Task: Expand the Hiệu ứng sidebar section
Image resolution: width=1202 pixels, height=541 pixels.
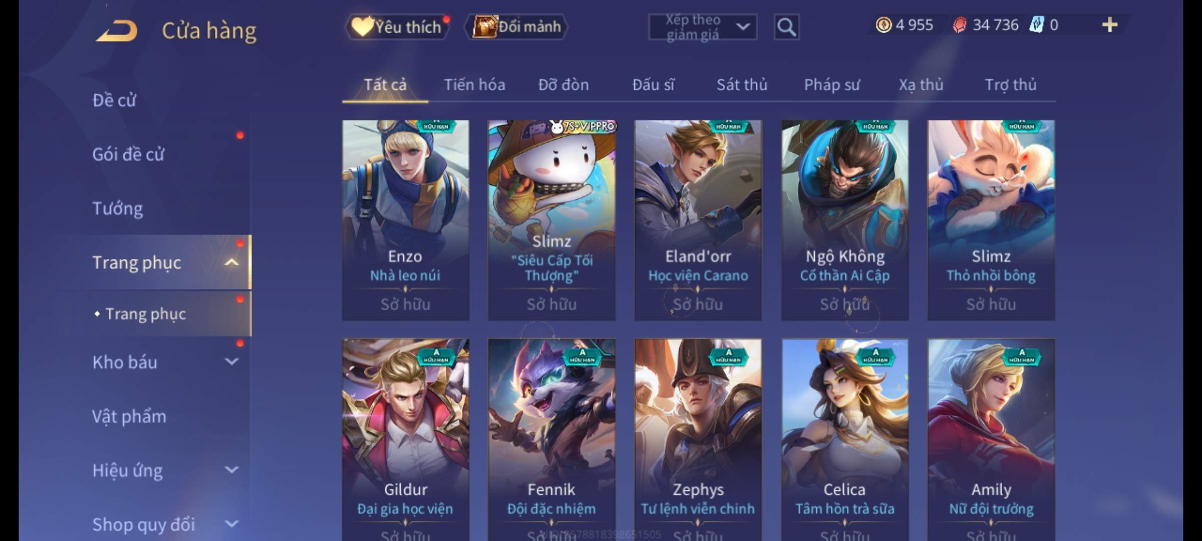Action: click(231, 470)
